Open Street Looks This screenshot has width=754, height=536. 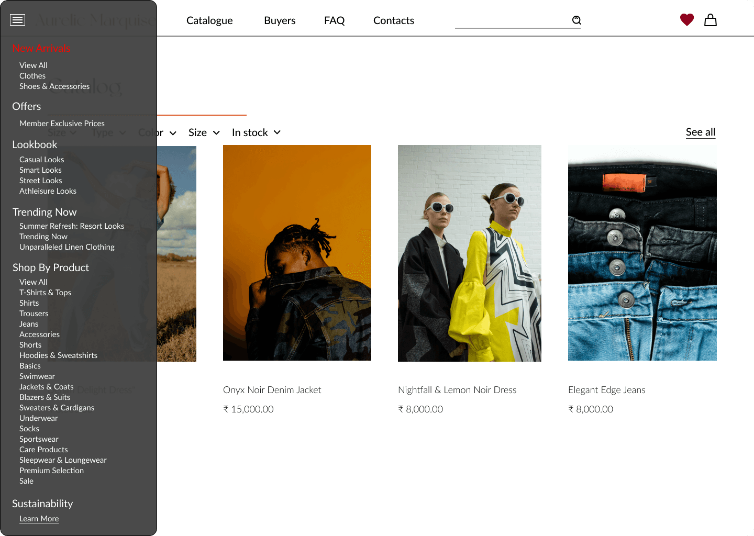[41, 181]
